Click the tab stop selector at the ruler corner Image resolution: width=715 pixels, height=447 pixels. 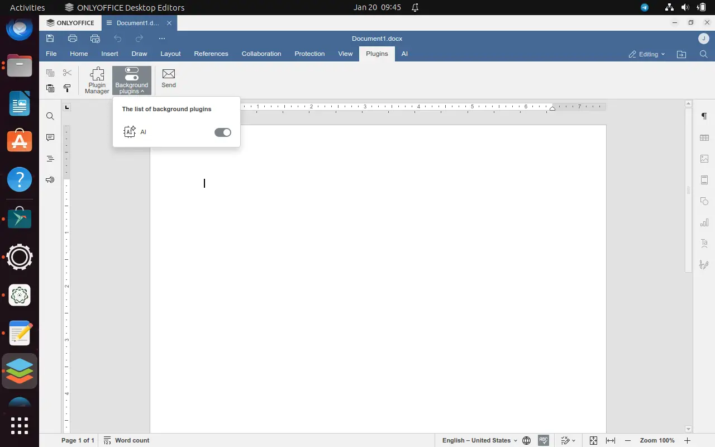click(67, 107)
